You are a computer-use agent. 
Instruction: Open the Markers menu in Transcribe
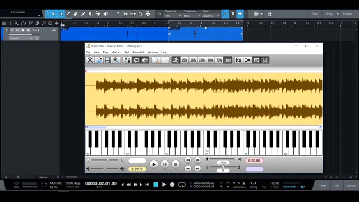click(x=116, y=52)
